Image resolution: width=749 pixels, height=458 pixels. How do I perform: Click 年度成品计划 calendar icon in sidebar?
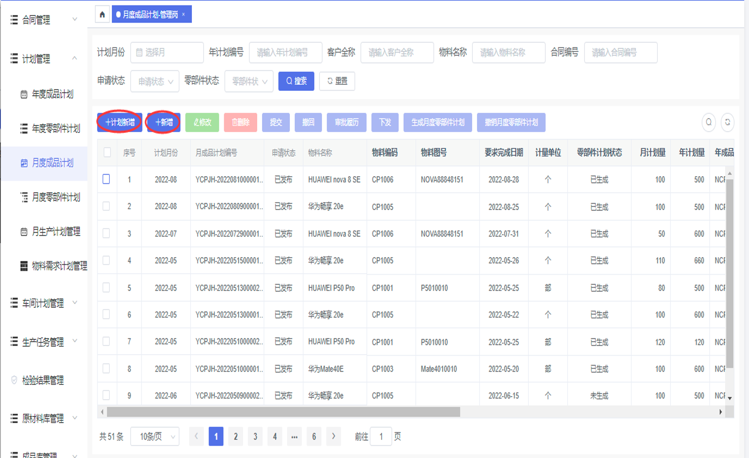24,94
